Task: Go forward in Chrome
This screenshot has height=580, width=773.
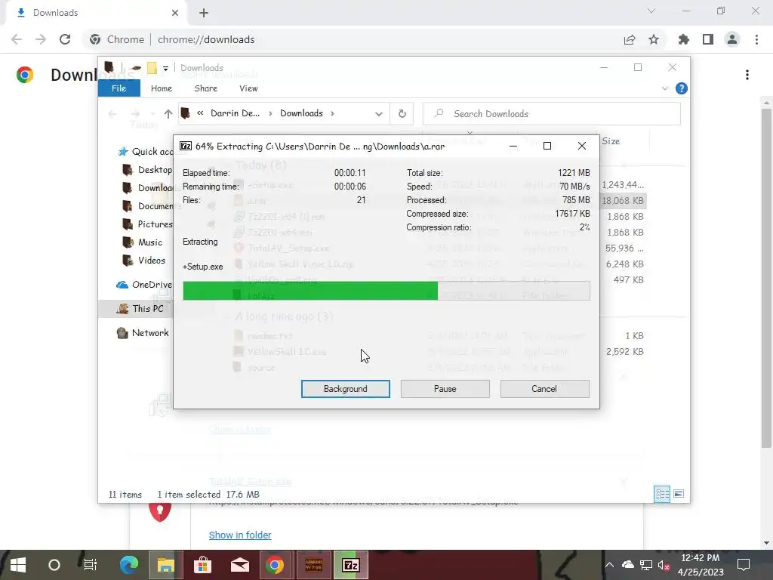Action: pos(41,39)
